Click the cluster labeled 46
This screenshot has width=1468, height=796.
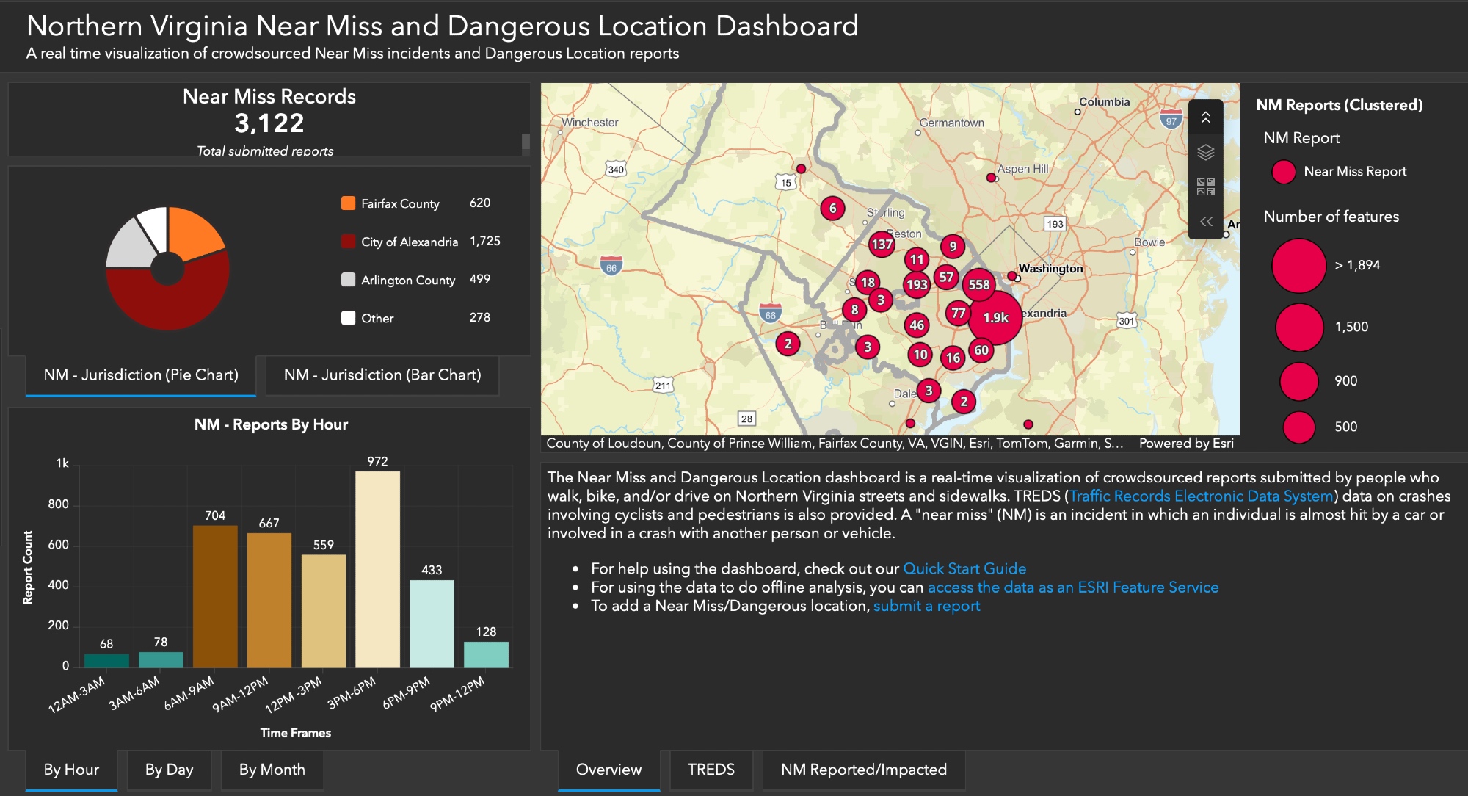917,325
